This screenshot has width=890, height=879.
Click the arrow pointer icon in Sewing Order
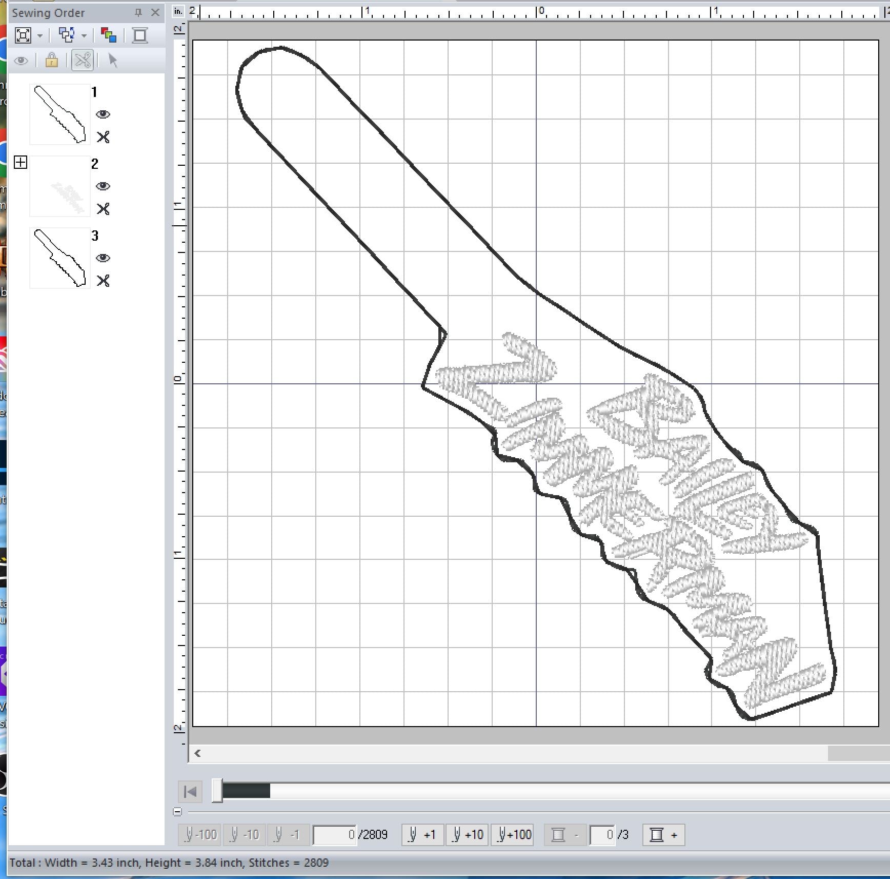point(113,61)
